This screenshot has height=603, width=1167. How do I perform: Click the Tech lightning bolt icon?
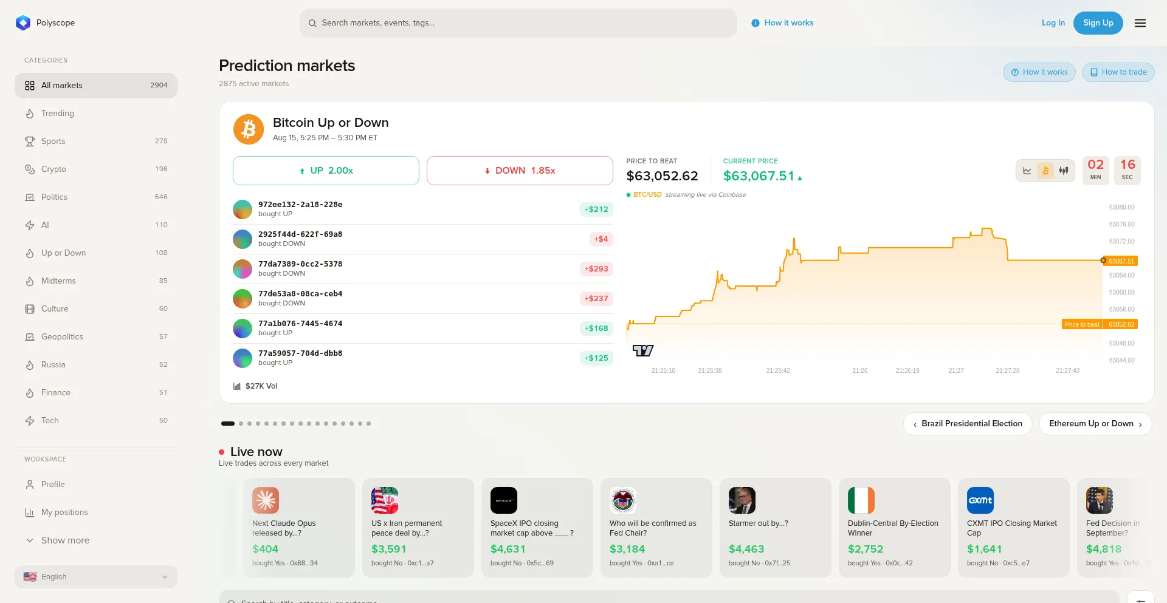30,421
